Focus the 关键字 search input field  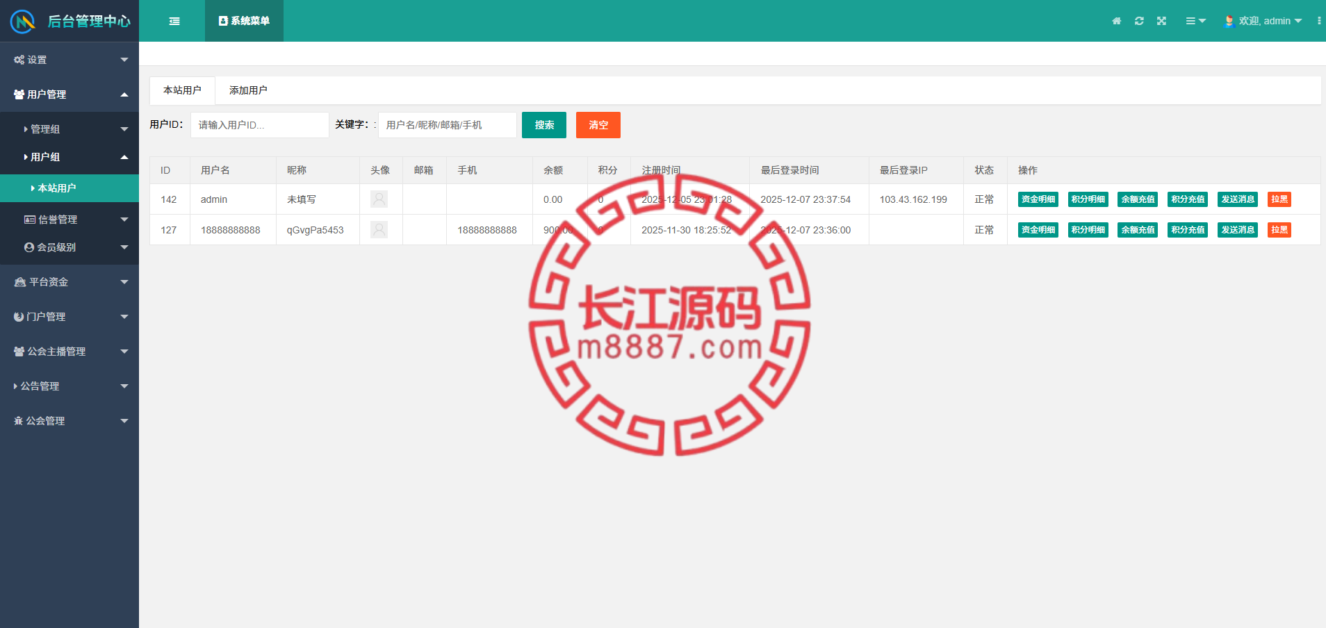pyautogui.click(x=448, y=125)
